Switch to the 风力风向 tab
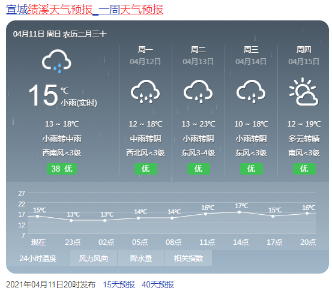This screenshot has height=294, width=332. (94, 258)
